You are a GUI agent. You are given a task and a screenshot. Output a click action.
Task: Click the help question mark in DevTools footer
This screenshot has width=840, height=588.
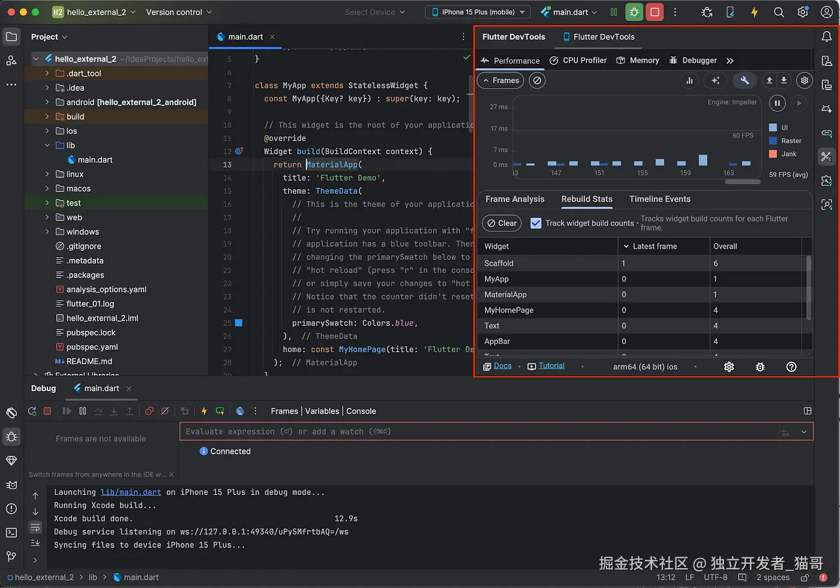pos(791,367)
